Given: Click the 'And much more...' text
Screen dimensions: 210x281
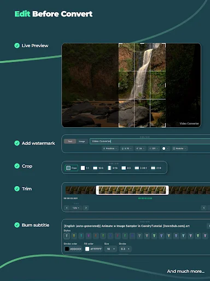Looking at the screenshot, I should click(186, 271).
